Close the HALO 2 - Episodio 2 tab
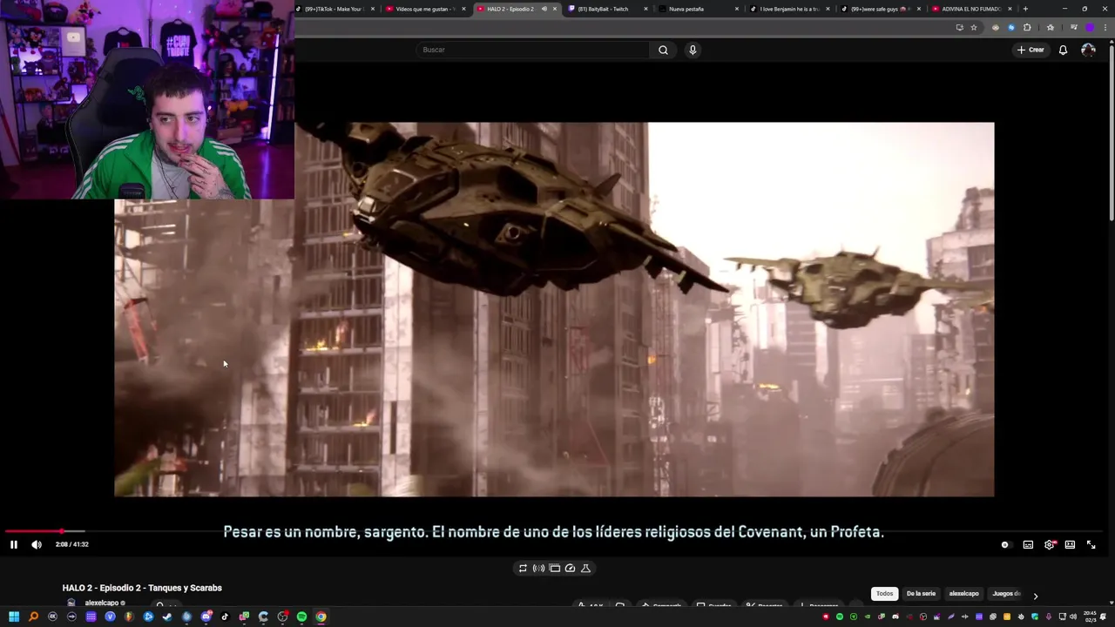Viewport: 1115px width, 627px height. tap(555, 9)
